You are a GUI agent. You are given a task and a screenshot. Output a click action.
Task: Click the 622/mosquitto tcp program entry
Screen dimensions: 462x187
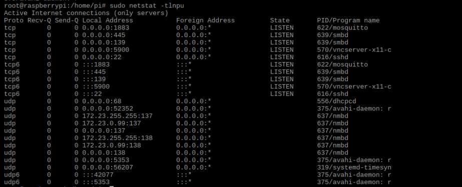point(342,28)
